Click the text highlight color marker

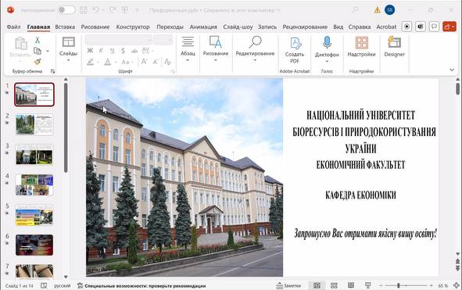pyautogui.click(x=90, y=62)
